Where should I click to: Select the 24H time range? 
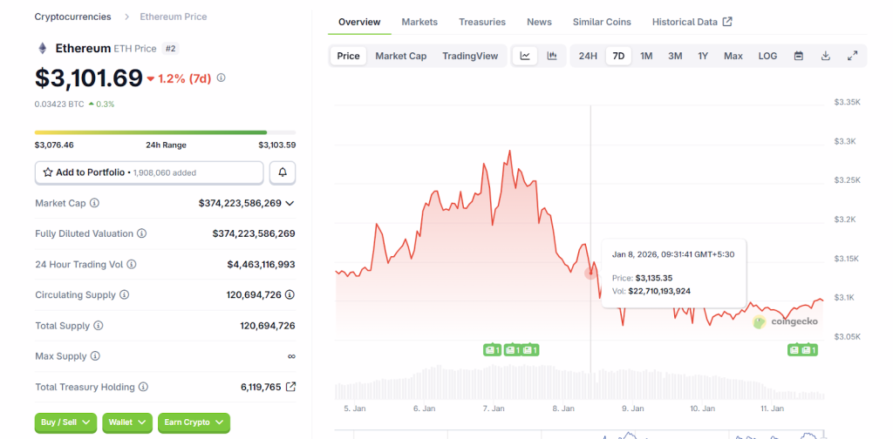588,56
